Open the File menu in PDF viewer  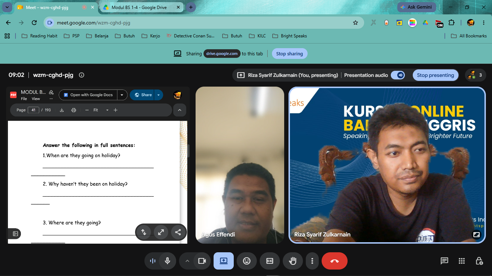coord(24,98)
